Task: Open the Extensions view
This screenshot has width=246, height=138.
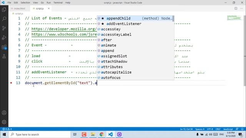Action: click(x=4, y=47)
